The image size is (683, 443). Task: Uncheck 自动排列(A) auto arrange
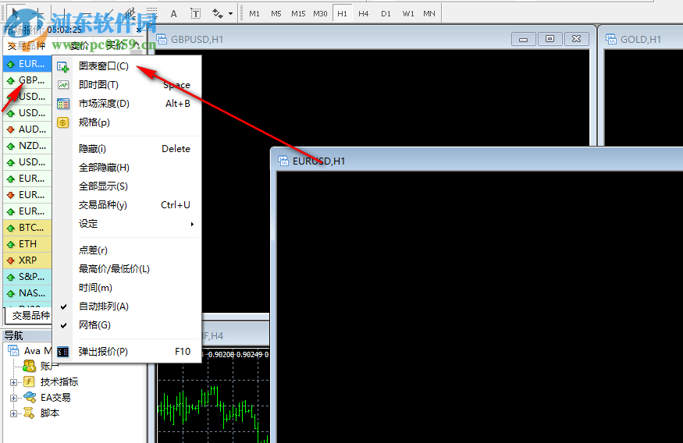pyautogui.click(x=126, y=307)
